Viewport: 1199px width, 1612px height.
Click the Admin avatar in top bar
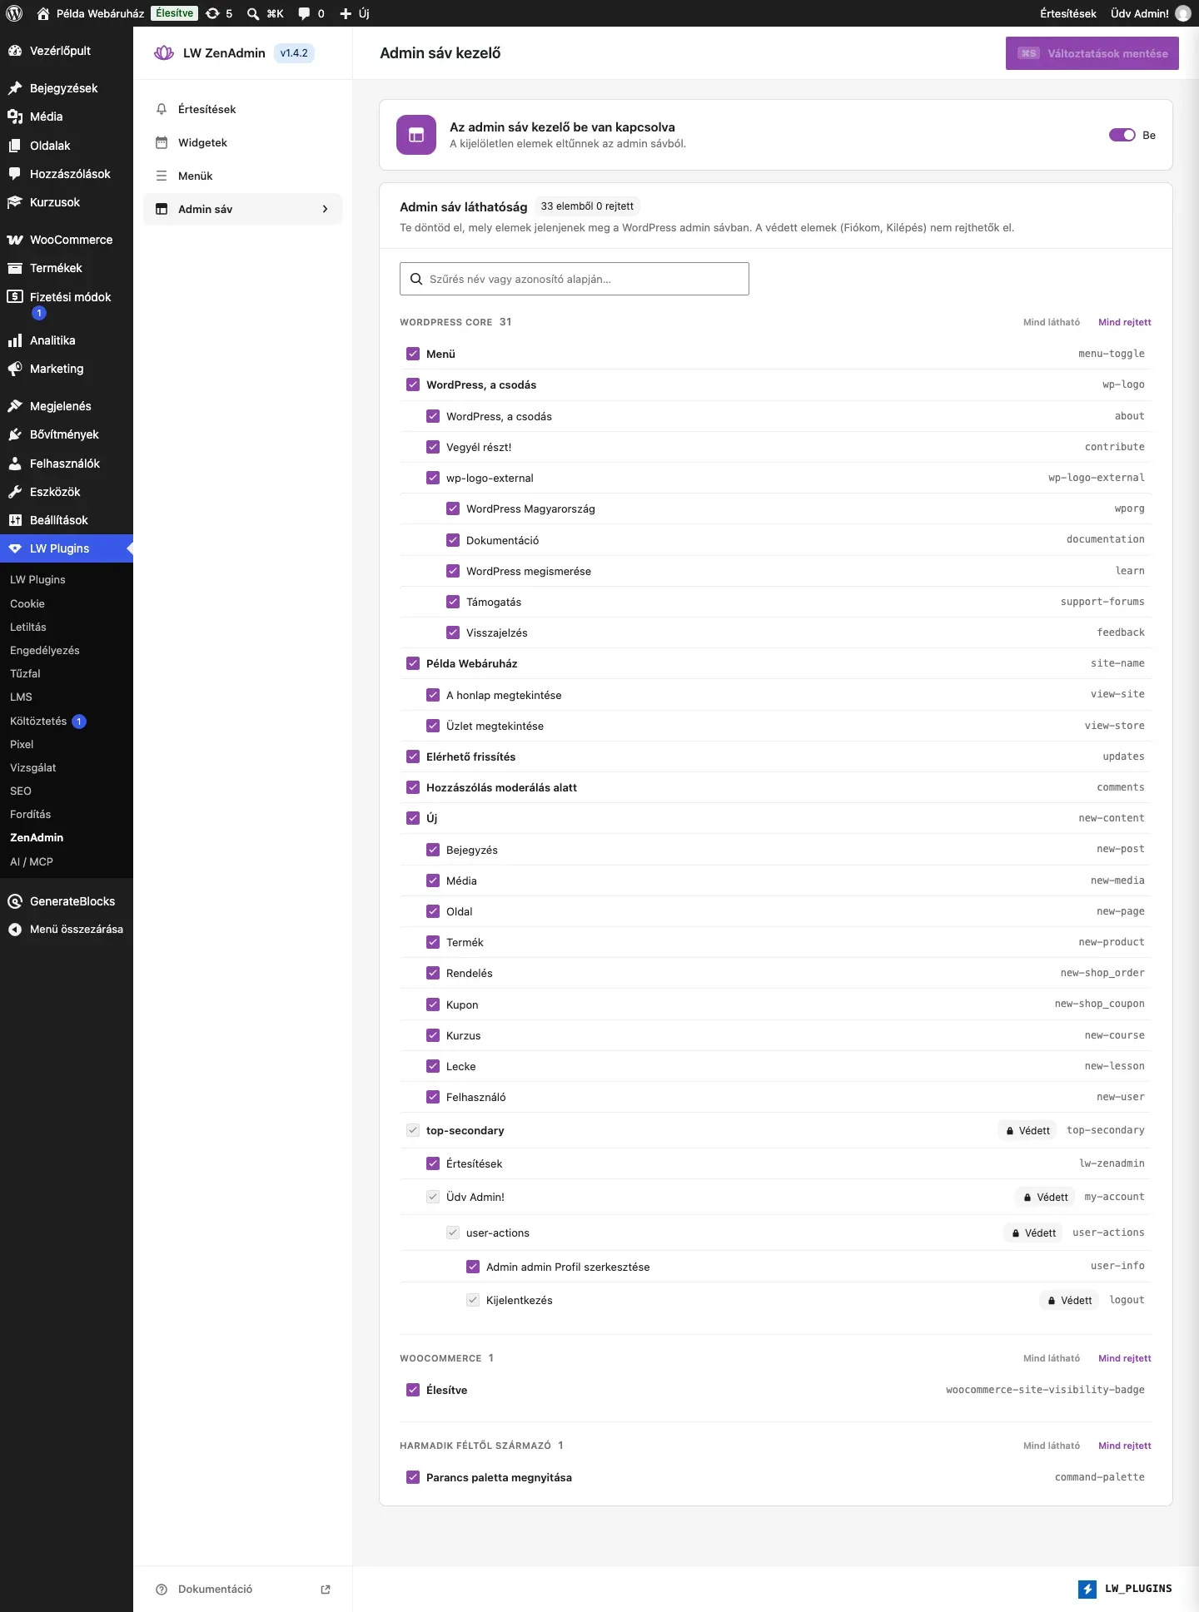[x=1183, y=13]
